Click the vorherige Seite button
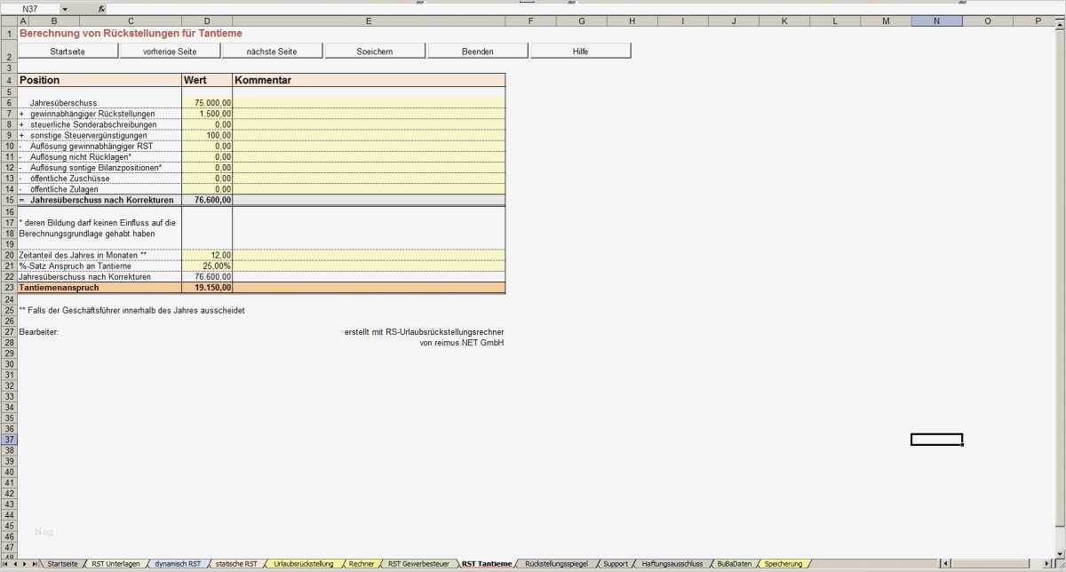The width and height of the screenshot is (1066, 572). (170, 52)
